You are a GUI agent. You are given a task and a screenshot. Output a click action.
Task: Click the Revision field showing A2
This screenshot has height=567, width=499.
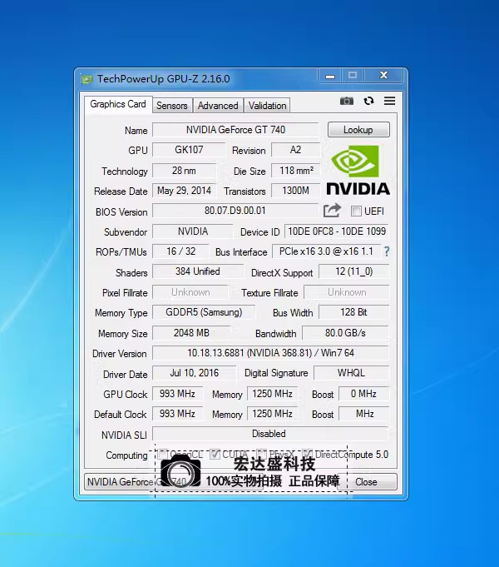pos(295,150)
